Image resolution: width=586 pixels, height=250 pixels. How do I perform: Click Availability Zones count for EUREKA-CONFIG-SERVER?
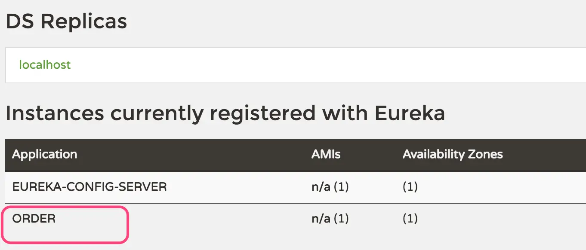tap(410, 187)
